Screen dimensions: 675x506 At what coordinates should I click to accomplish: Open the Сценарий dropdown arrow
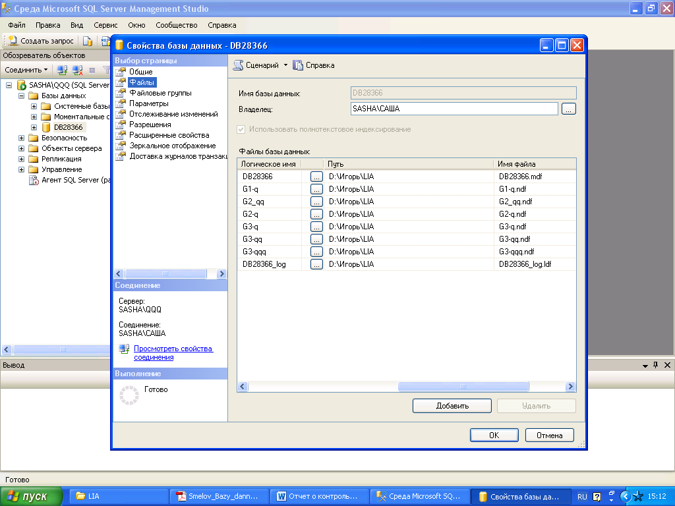pyautogui.click(x=285, y=65)
